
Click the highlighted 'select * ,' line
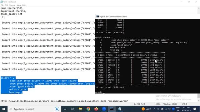pos(8,78)
